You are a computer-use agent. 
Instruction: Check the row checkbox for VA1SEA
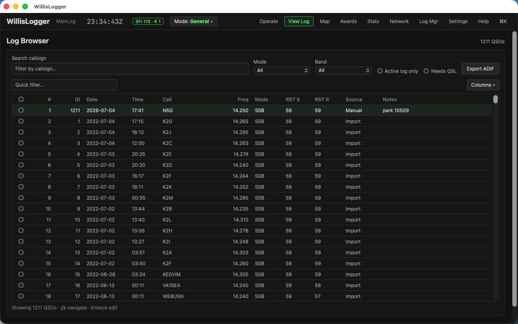21,285
